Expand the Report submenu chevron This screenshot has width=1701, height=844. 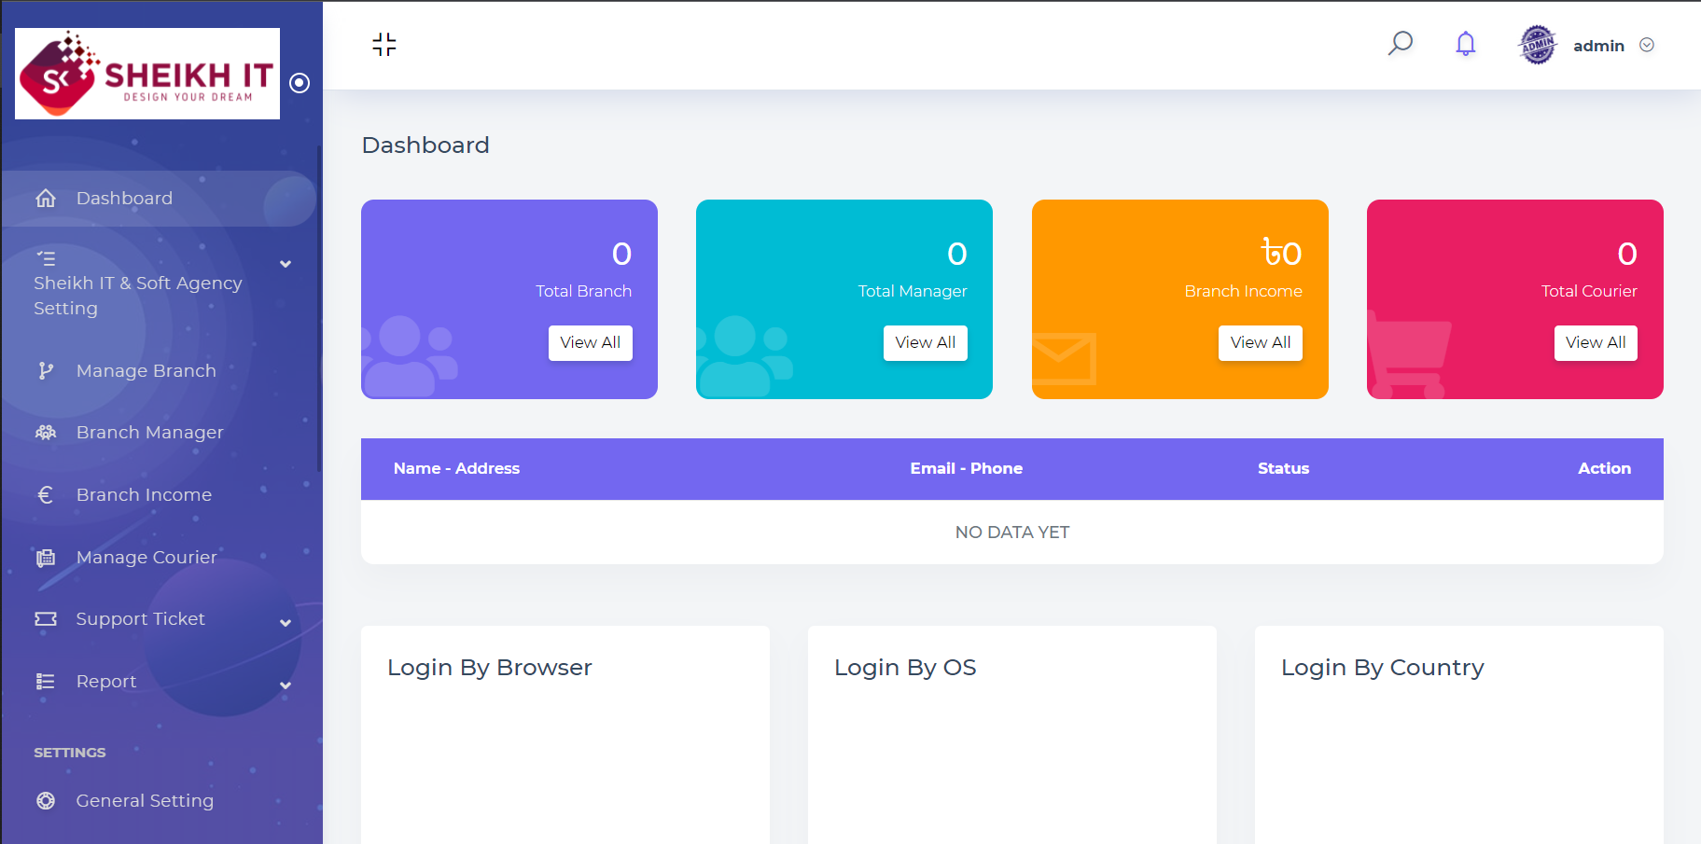click(x=286, y=685)
